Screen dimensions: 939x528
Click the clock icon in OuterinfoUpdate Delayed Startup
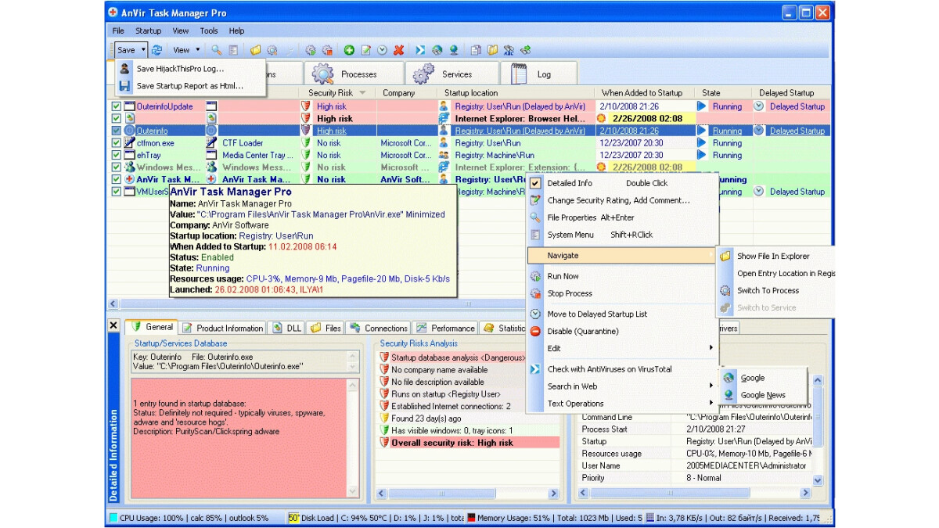[758, 106]
